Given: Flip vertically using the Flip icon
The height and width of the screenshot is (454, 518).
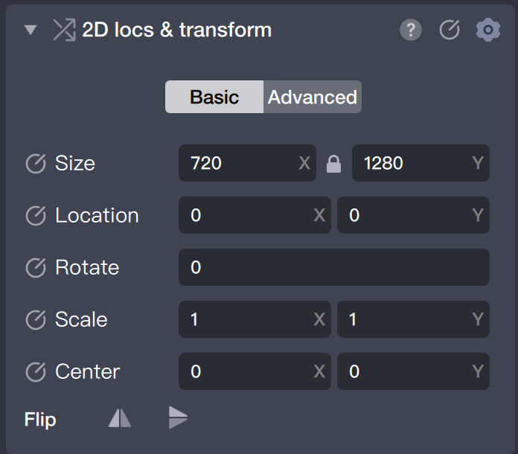Looking at the screenshot, I should coord(178,418).
